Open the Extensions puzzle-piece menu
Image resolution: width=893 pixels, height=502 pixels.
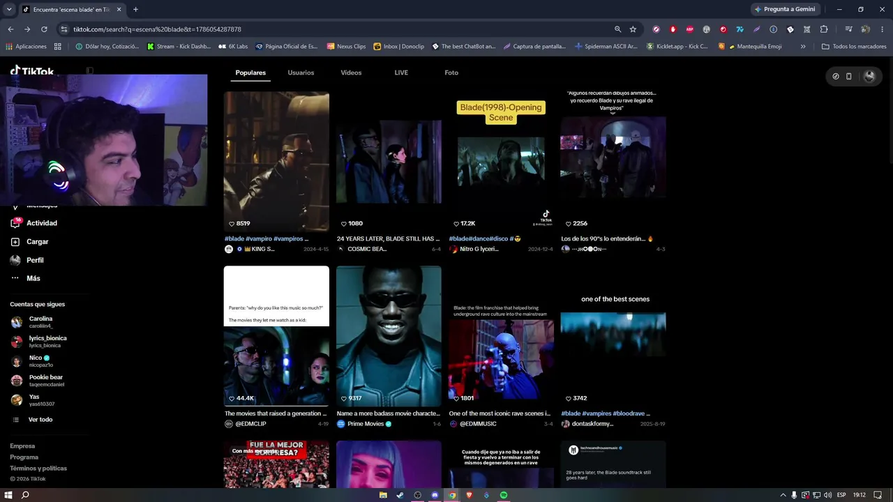(x=824, y=29)
